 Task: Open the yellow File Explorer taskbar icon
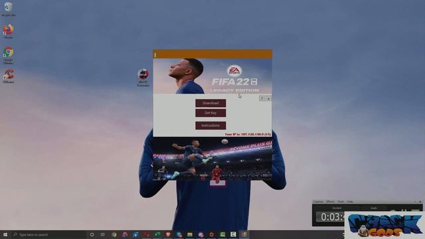(190, 234)
